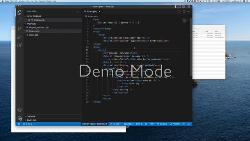Go to line via Ln 11, Col 11
The width and height of the screenshot is (250, 141).
(x=116, y=124)
